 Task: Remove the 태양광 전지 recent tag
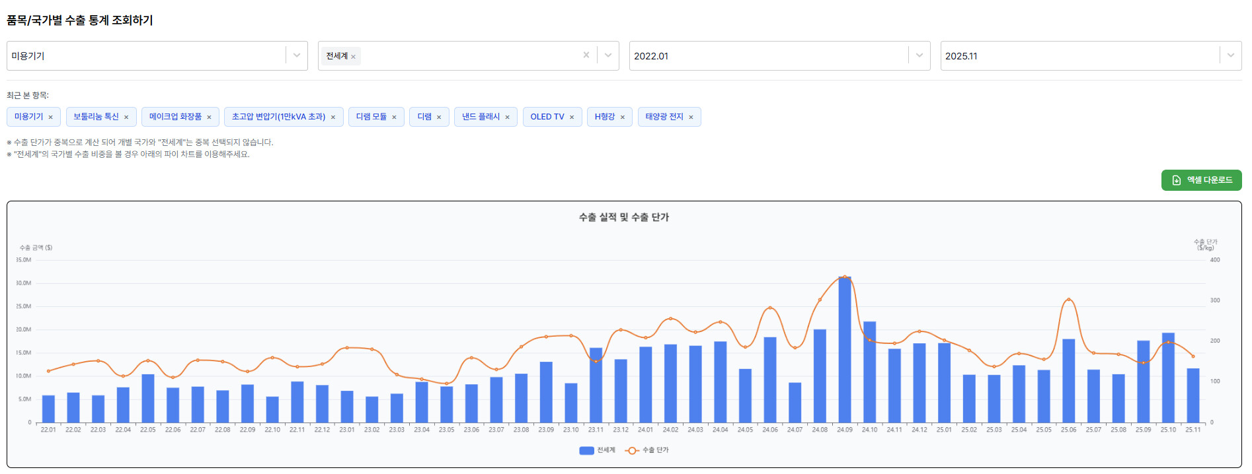[x=691, y=118]
